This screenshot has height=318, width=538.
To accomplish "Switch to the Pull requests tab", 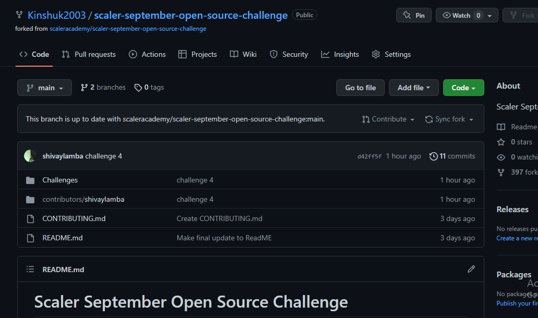I will click(89, 54).
